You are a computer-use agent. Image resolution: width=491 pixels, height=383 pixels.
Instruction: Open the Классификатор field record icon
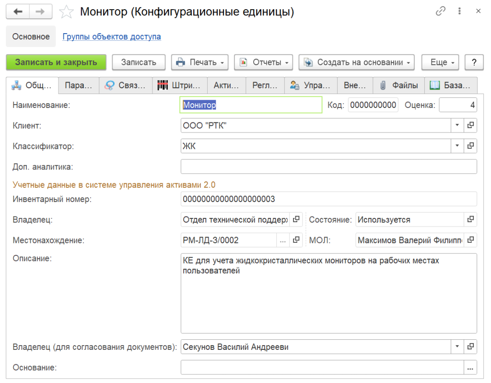(470, 146)
